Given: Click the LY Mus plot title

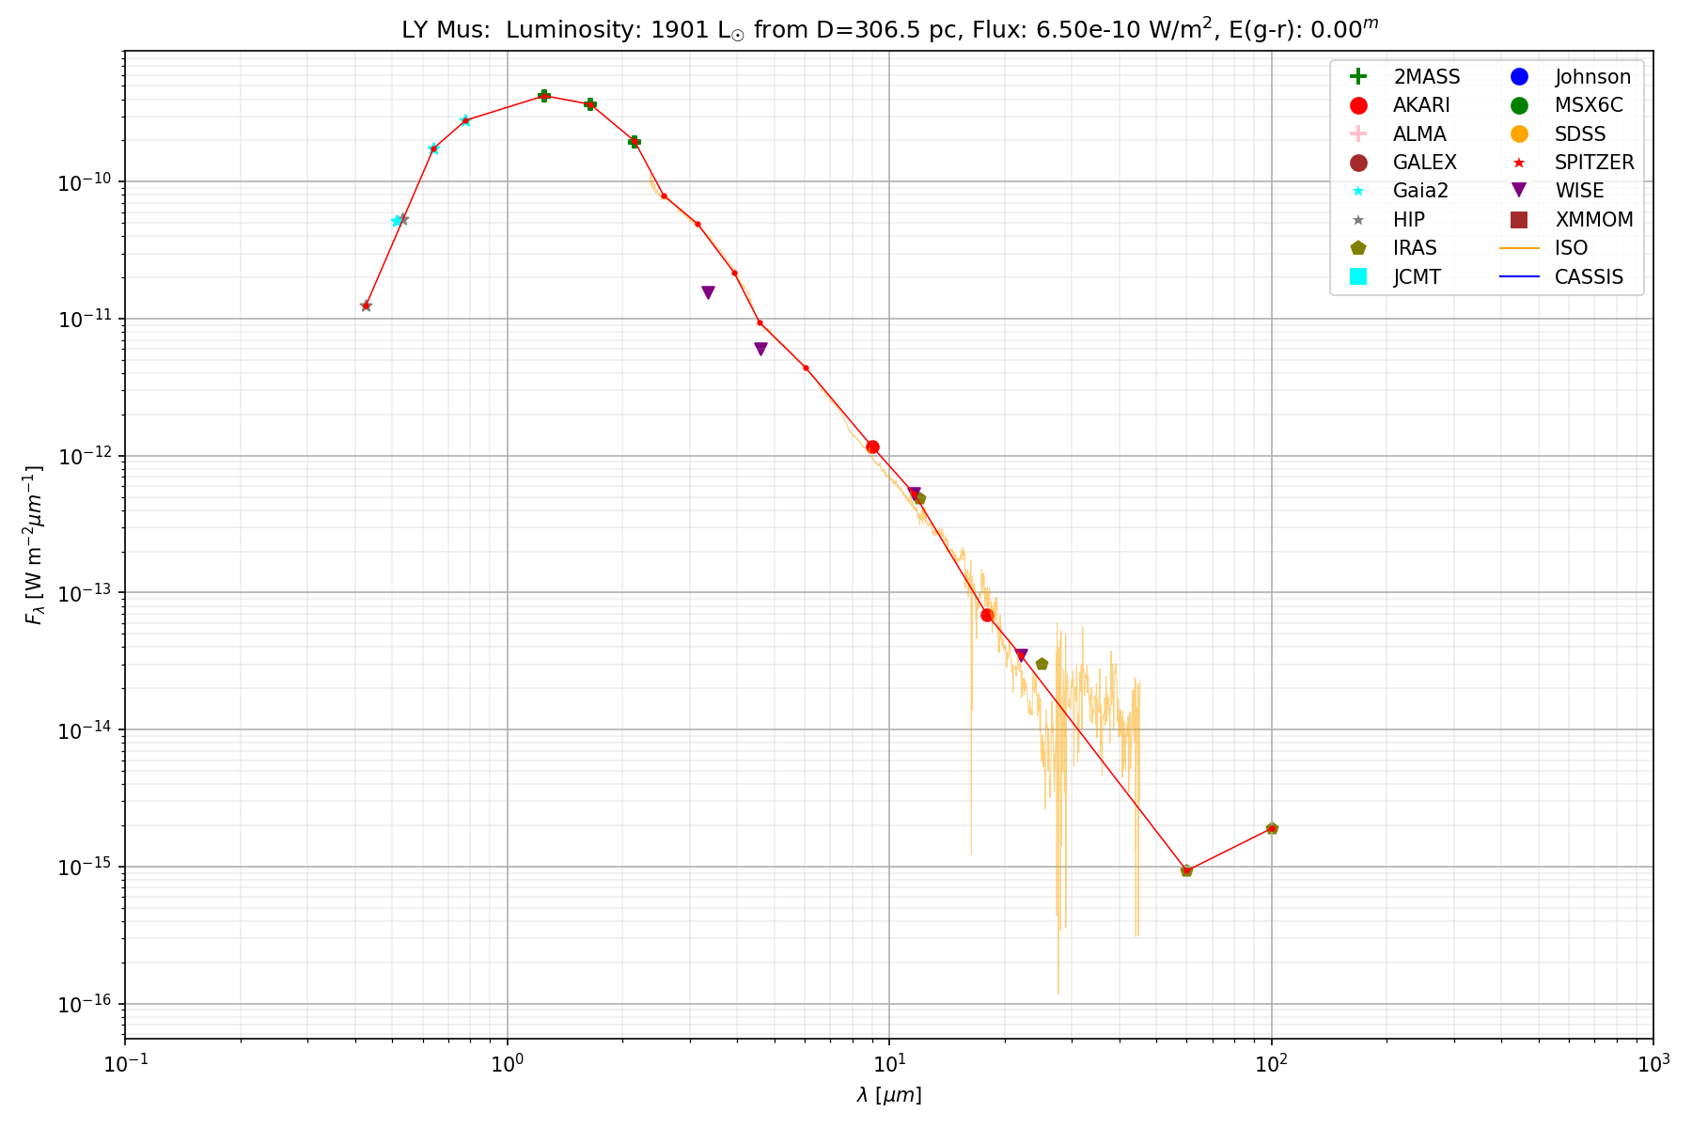Looking at the screenshot, I should [x=889, y=29].
